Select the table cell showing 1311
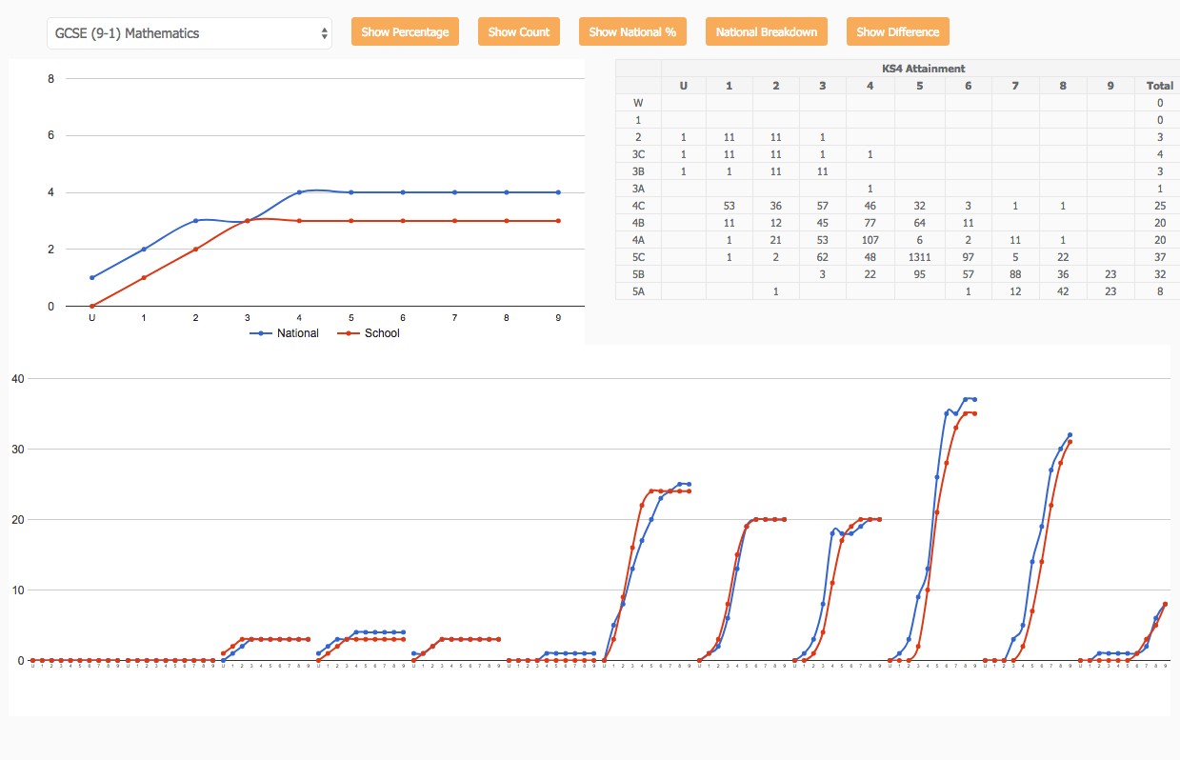Screen dimensions: 1180x760 coord(920,256)
